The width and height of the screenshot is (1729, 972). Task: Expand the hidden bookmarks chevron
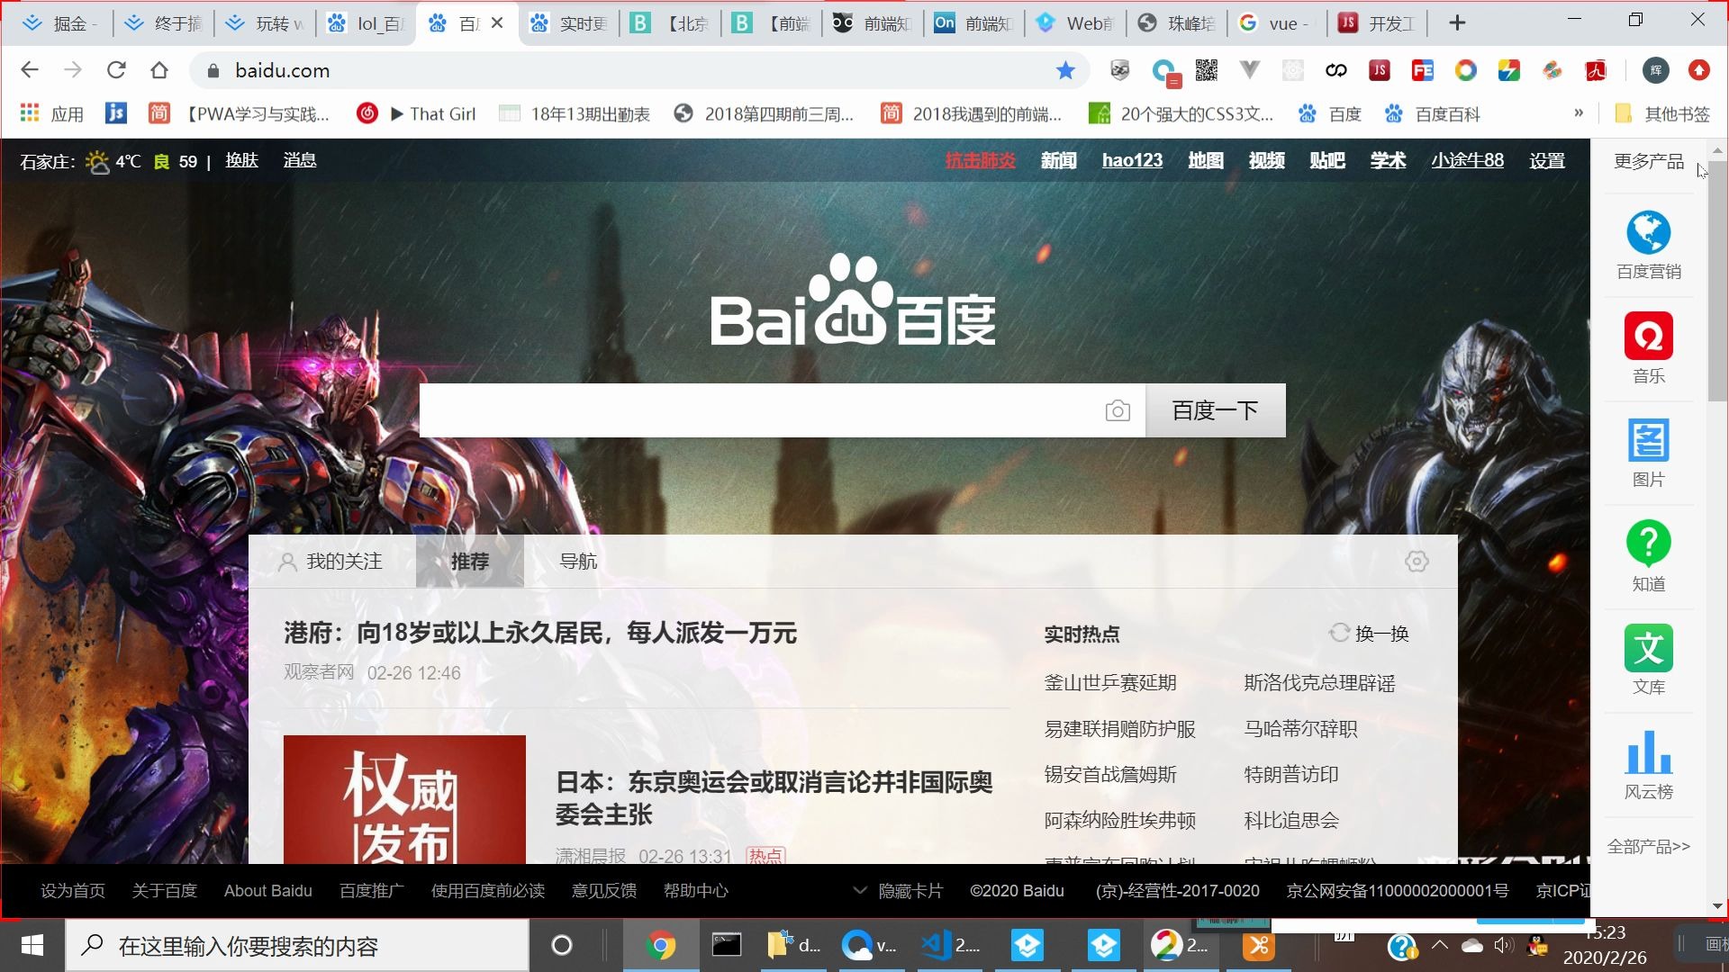point(1579,113)
